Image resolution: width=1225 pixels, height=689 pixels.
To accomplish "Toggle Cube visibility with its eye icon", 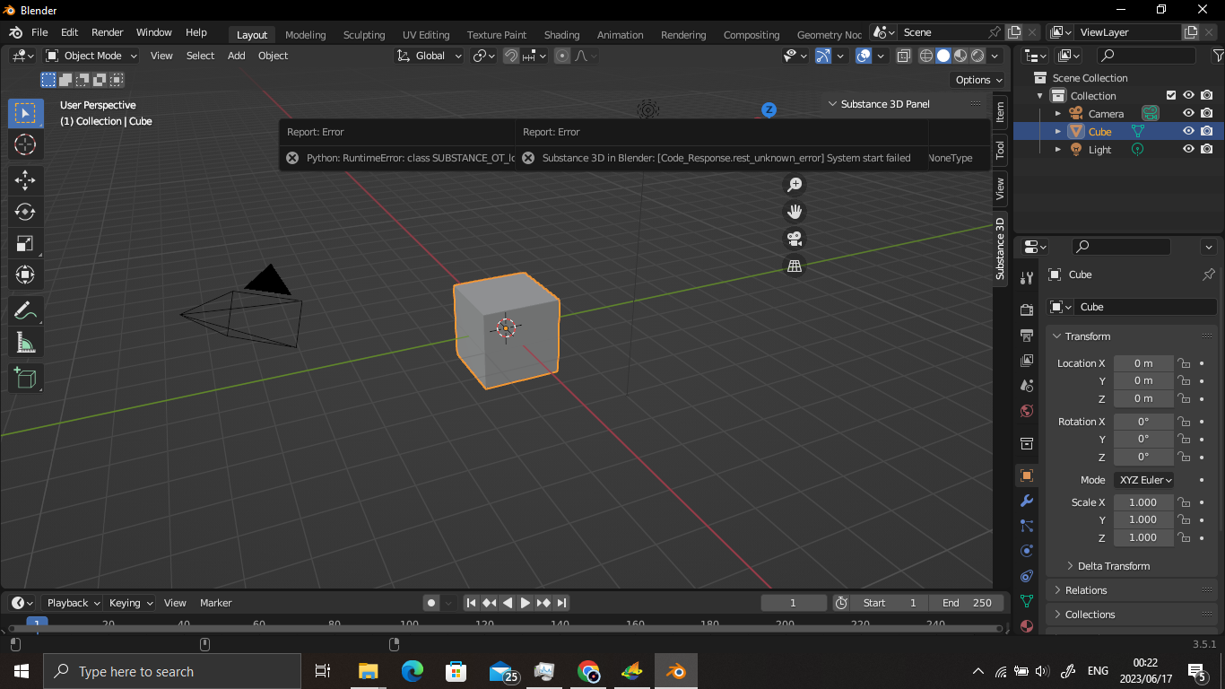I will [1187, 131].
